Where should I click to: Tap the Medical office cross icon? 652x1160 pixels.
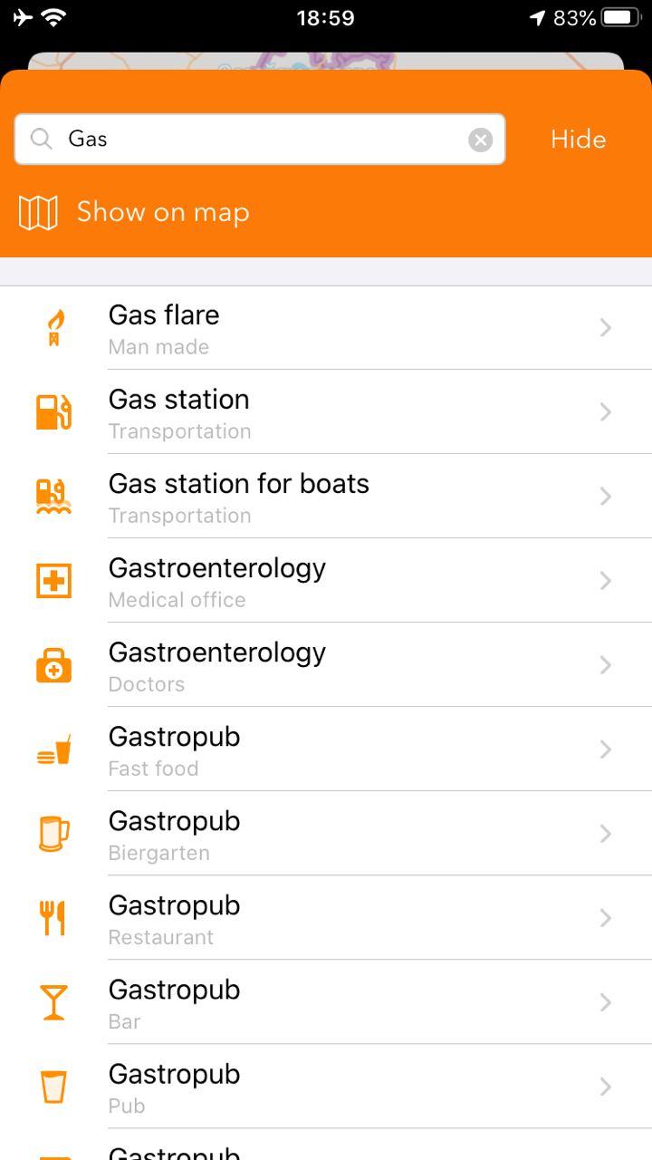(54, 581)
